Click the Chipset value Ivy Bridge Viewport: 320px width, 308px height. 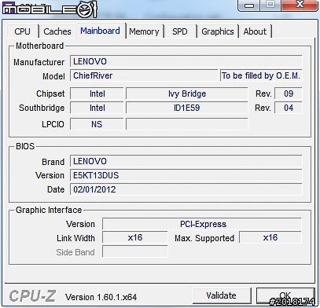(x=187, y=93)
